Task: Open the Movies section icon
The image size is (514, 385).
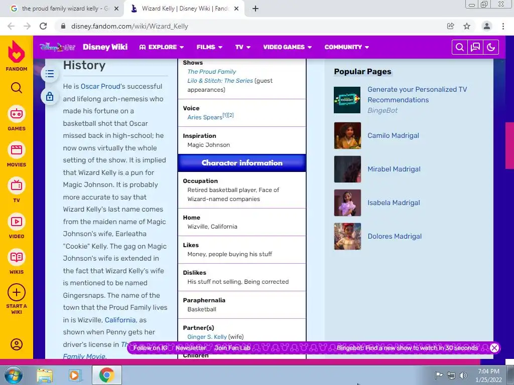Action: pyautogui.click(x=17, y=150)
